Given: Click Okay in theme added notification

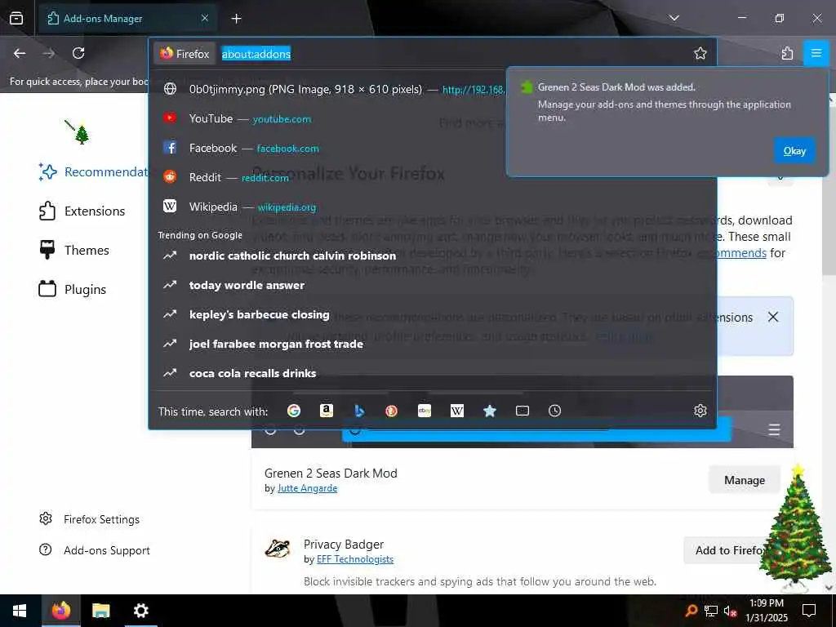Looking at the screenshot, I should [794, 151].
